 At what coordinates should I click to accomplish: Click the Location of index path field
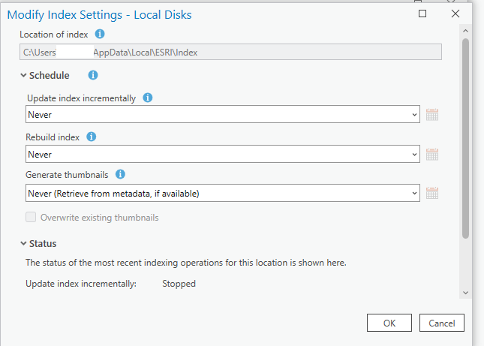click(x=230, y=52)
